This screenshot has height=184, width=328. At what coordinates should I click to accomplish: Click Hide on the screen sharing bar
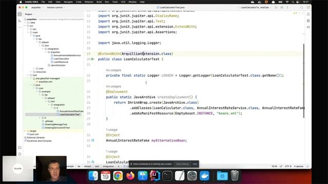coord(195,164)
